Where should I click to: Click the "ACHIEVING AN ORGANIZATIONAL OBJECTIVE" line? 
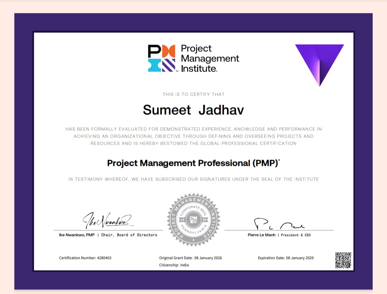coord(193,136)
